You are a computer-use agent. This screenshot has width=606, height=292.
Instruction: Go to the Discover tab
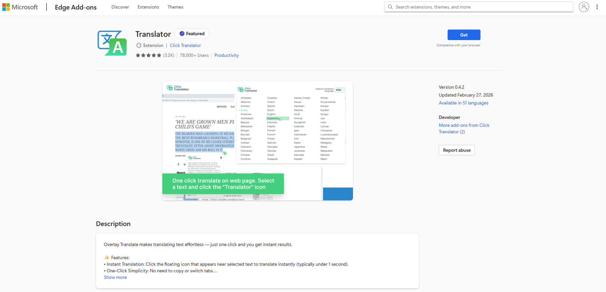120,7
